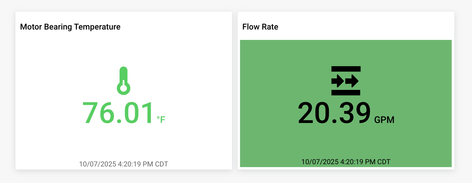Viewport: 472px width, 183px height.
Task: Click the thermometer's round bulb
Action: click(x=123, y=88)
